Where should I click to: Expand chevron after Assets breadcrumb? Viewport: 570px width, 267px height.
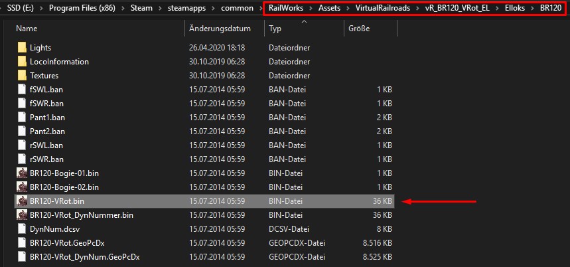[348, 9]
